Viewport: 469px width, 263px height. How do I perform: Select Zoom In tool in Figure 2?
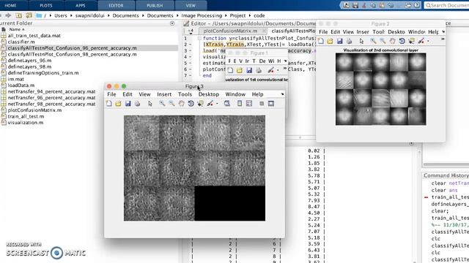click(373, 41)
